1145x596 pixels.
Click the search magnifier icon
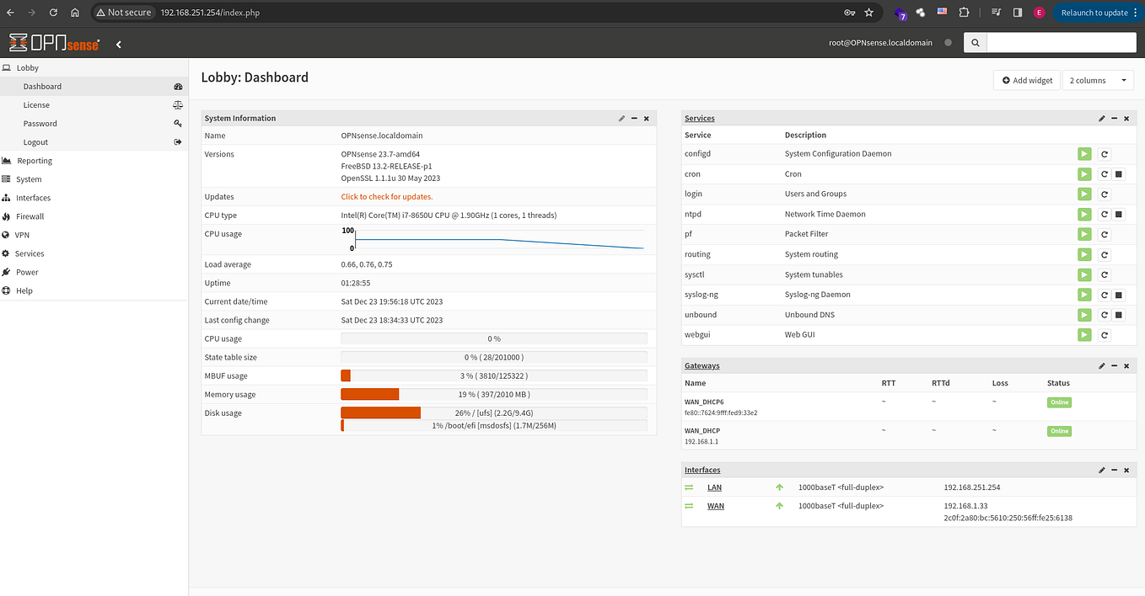pyautogui.click(x=975, y=43)
